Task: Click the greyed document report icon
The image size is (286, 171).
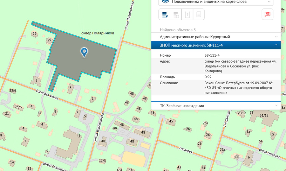Action: click(199, 14)
